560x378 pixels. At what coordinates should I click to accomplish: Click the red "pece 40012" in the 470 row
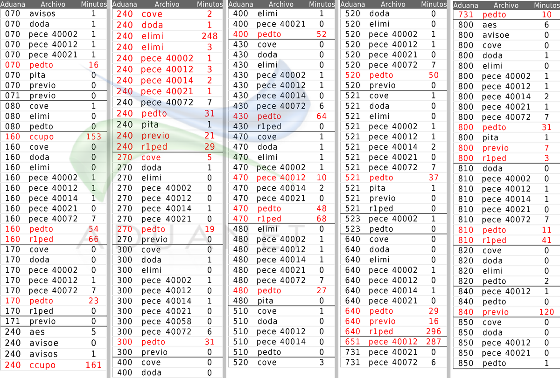(281, 178)
